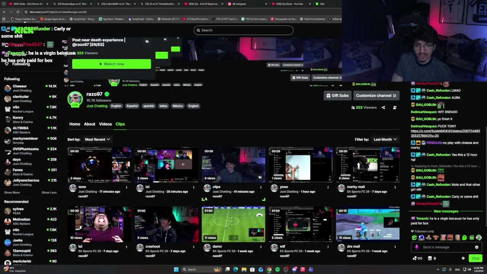487x274 pixels.
Task: Click Show Less in Following list
Action: 49,193
